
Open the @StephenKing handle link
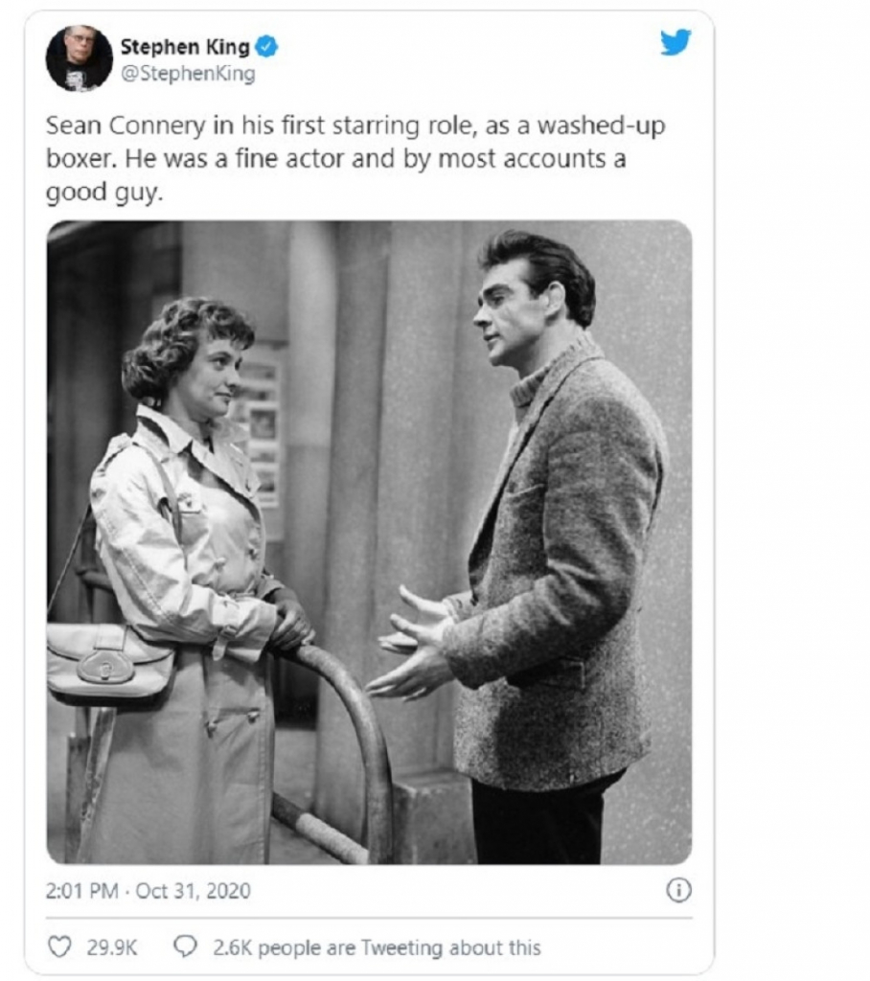[x=188, y=74]
